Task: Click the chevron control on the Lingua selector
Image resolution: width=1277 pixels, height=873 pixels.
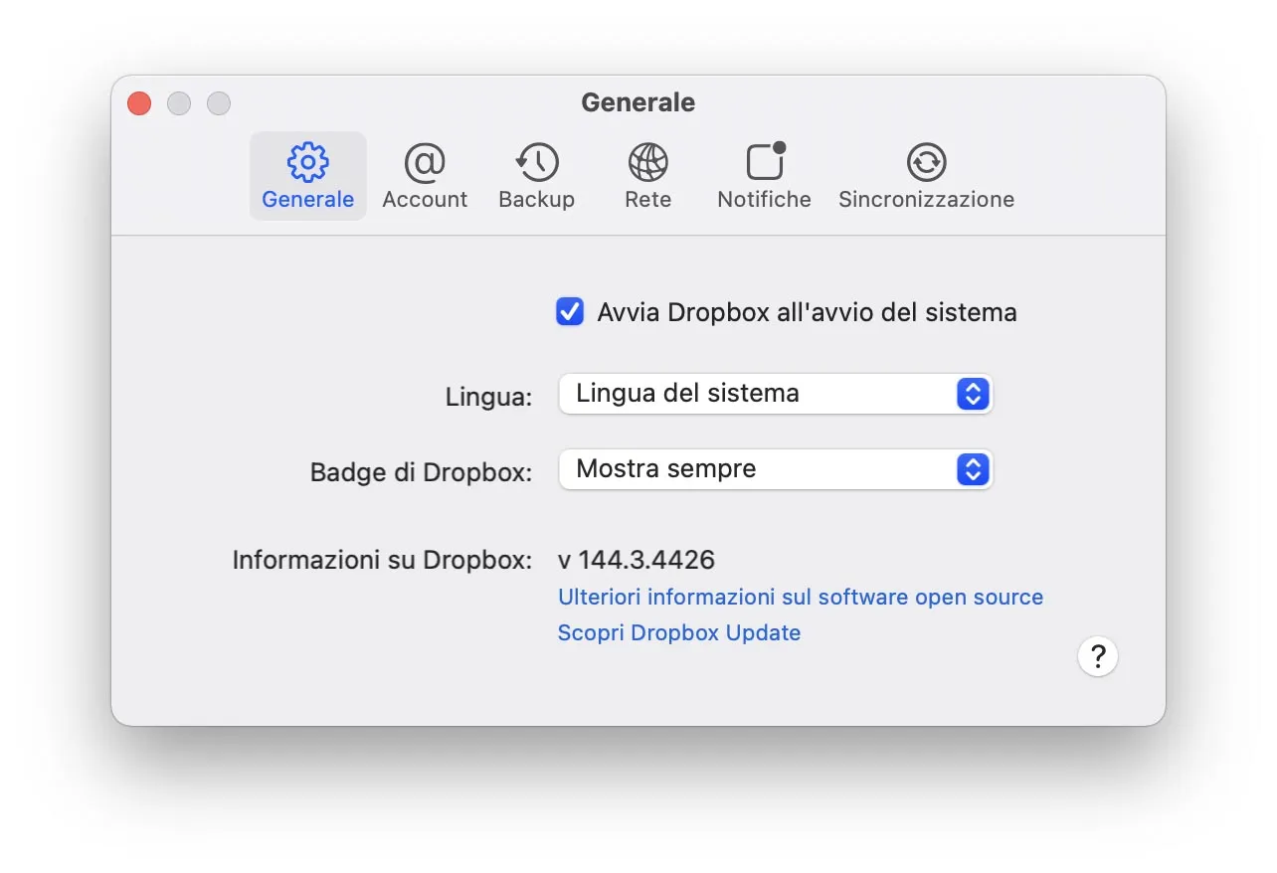Action: [x=972, y=394]
